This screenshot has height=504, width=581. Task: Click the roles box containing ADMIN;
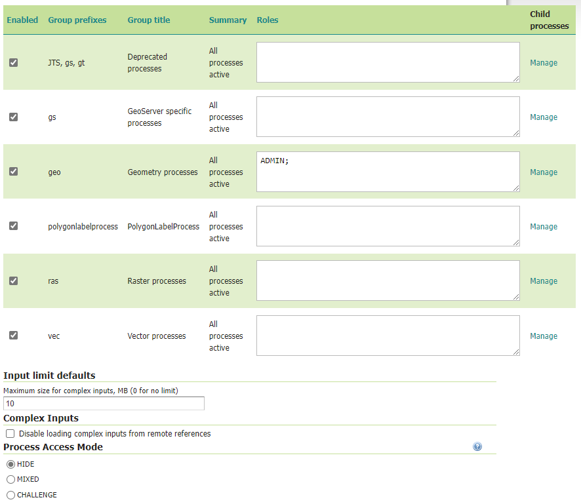tap(388, 172)
